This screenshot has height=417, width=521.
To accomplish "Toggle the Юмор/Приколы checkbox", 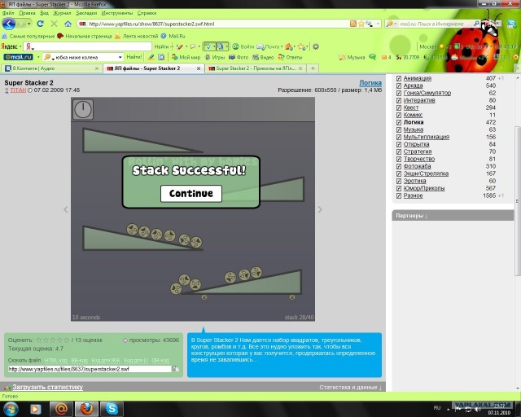I will (x=399, y=188).
